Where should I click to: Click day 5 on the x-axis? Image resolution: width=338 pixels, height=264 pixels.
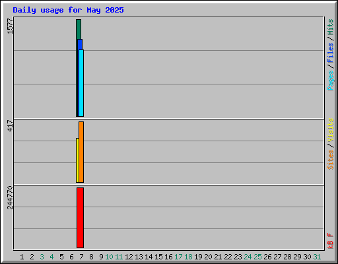tap(61, 257)
